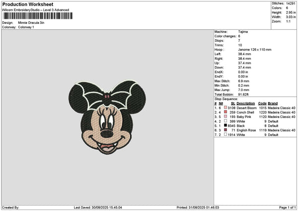Click the Machine value "Tajima"
Viewport: 298px width, 211px height.
pyautogui.click(x=243, y=32)
